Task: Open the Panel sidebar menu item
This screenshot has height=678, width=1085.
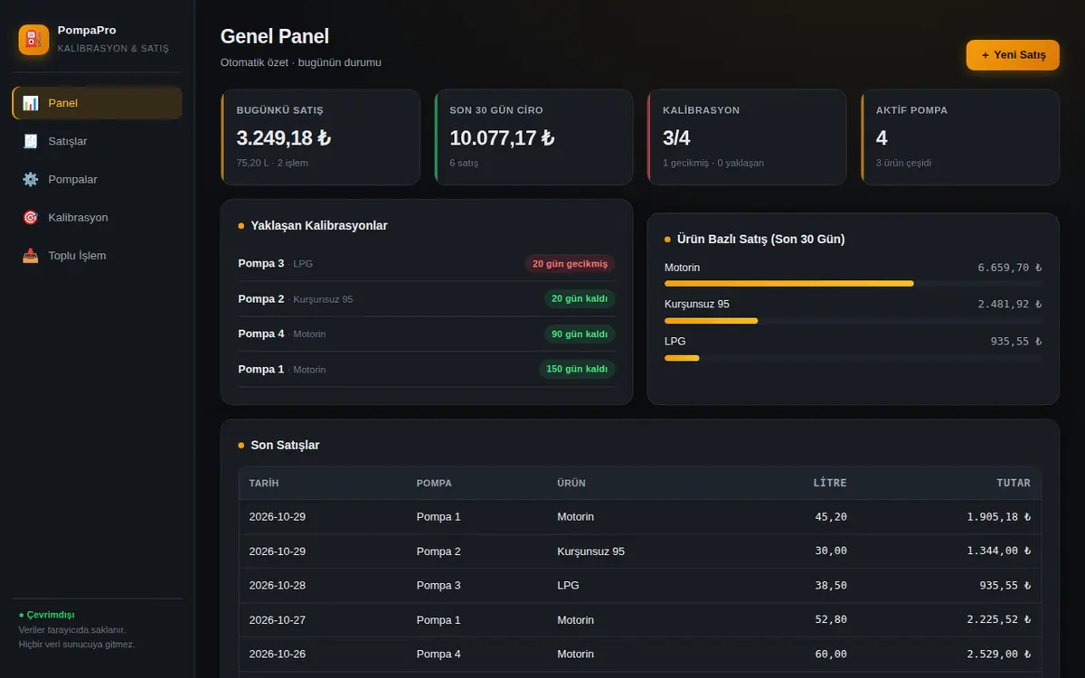Action: pos(97,103)
